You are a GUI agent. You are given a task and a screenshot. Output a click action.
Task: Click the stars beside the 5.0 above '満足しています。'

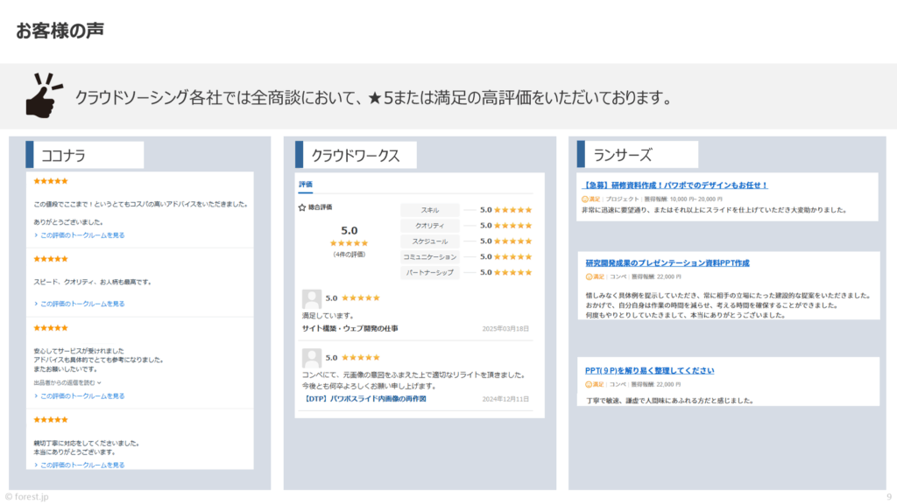360,298
